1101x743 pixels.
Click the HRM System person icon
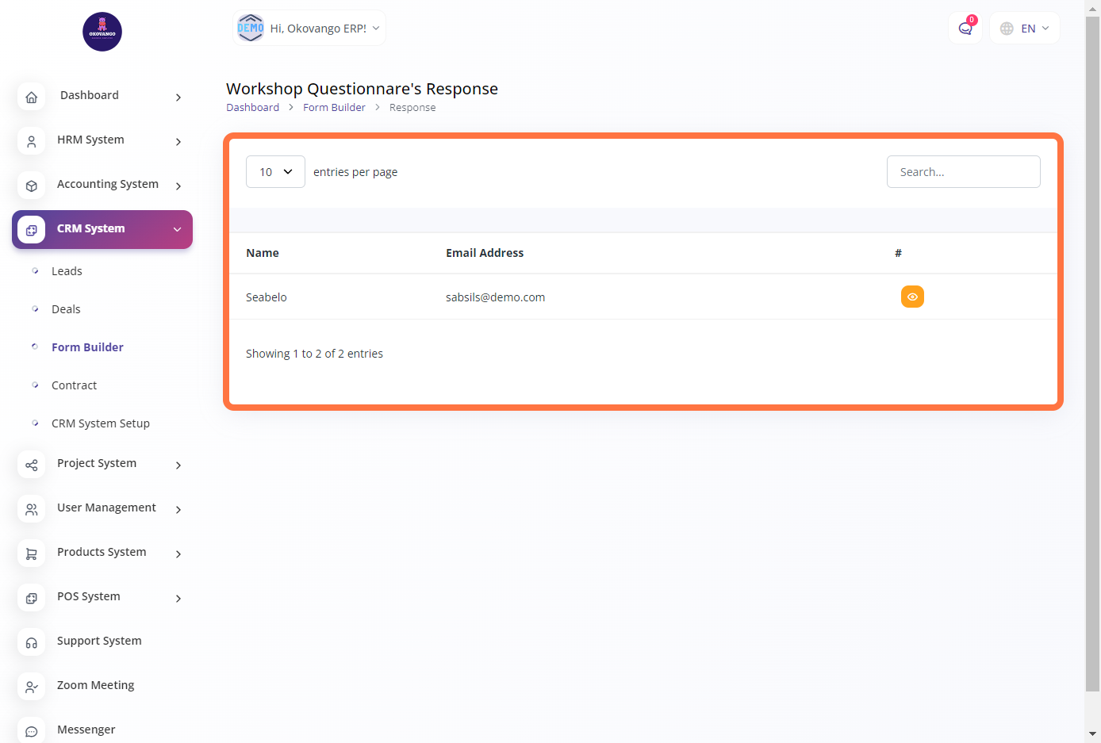32,142
